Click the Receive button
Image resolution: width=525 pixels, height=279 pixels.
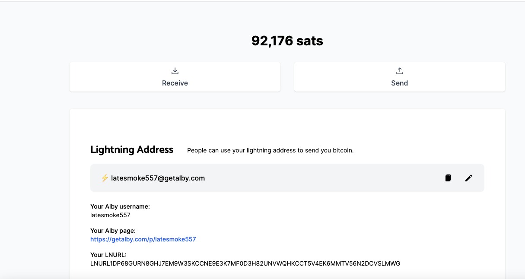(x=175, y=77)
